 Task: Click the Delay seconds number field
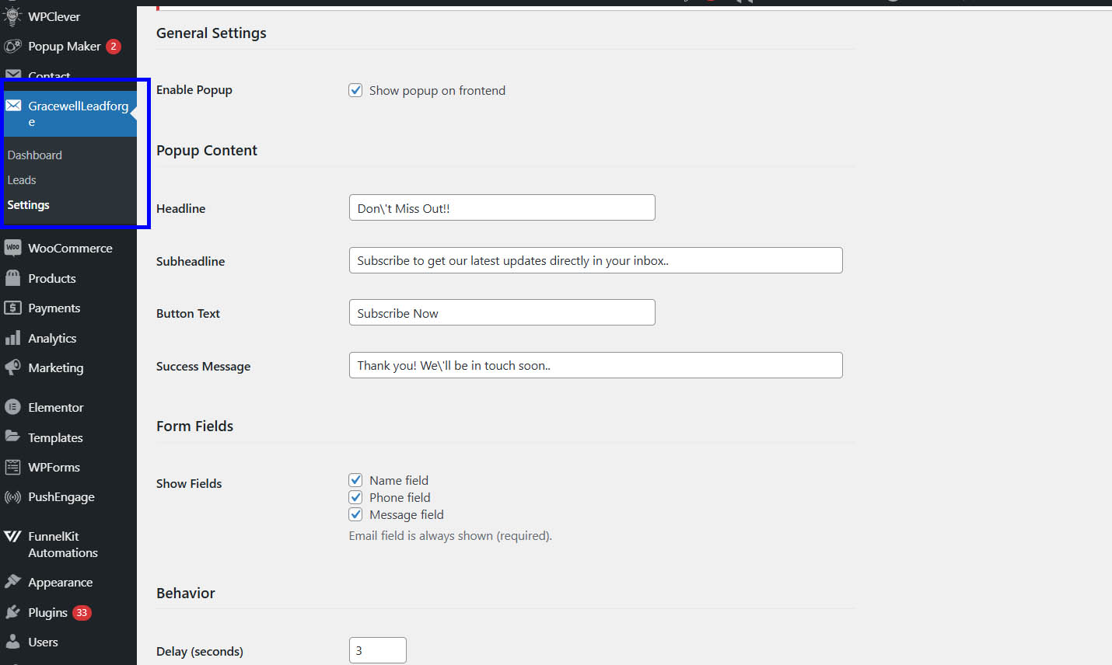377,650
